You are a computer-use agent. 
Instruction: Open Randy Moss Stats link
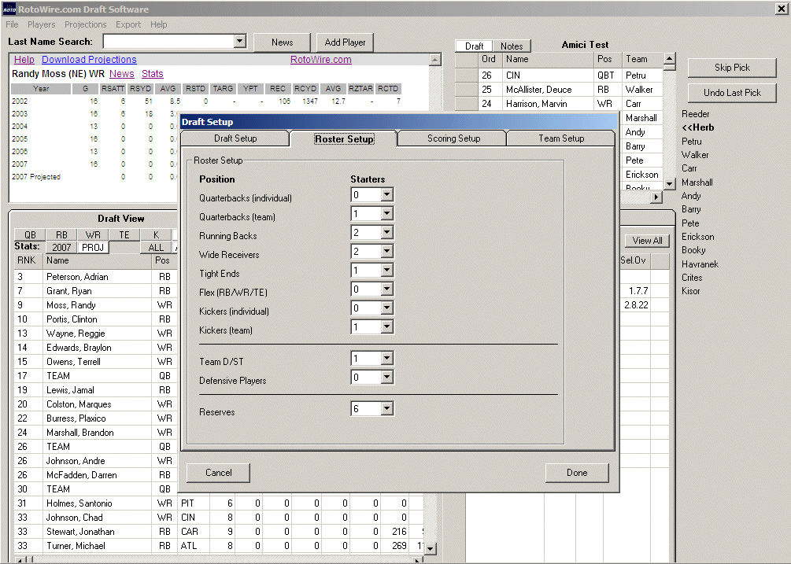(153, 74)
